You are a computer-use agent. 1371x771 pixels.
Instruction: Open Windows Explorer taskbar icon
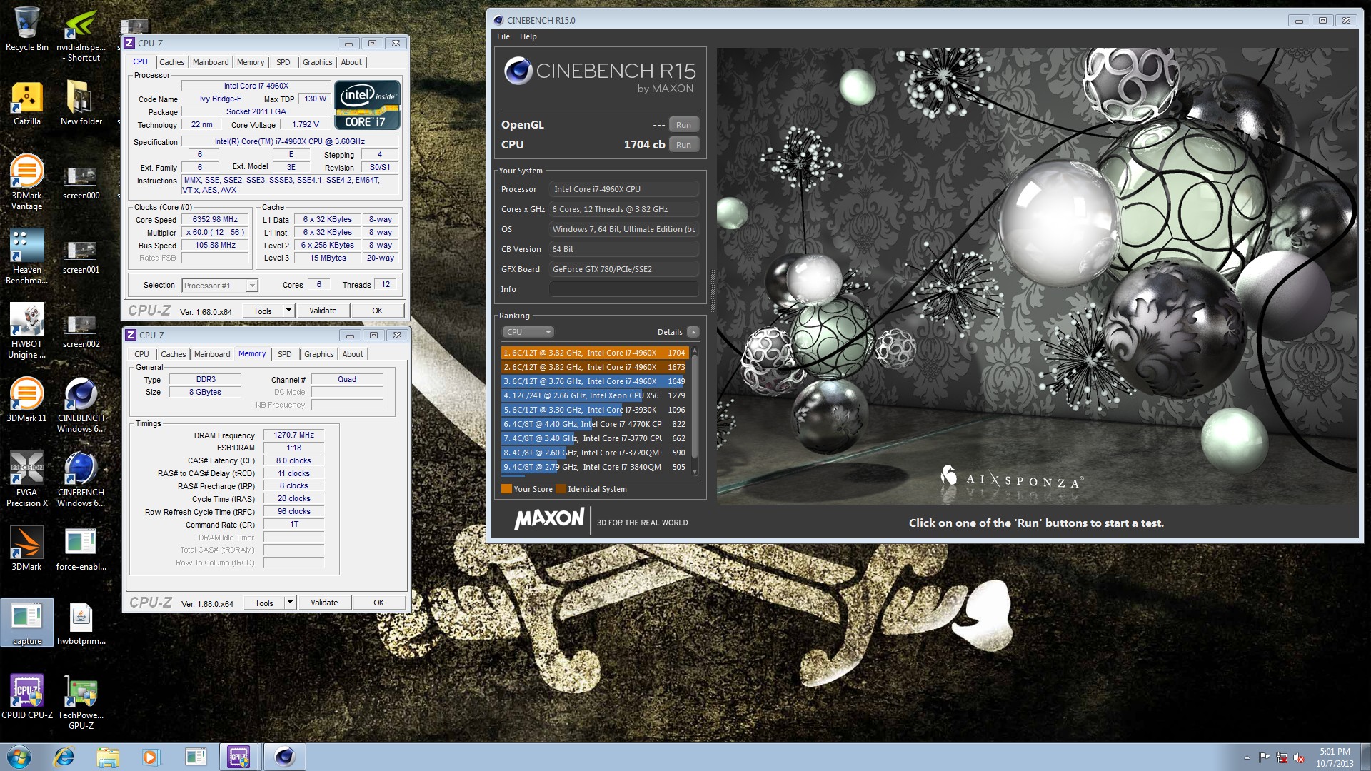coord(108,757)
